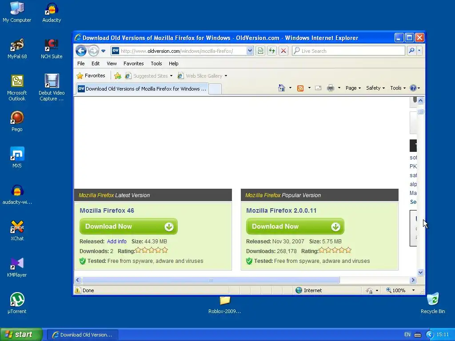Select the KMPlayer desktop icon
455x341 pixels.
(17, 267)
